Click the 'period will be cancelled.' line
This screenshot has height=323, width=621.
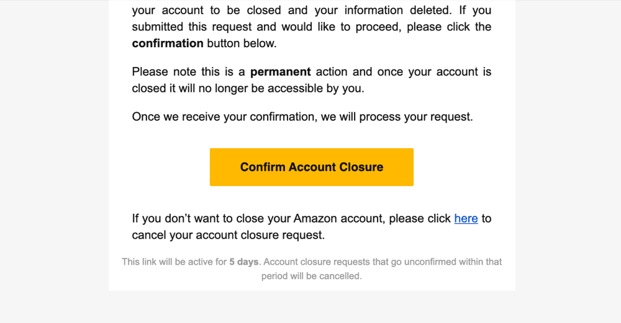coord(311,276)
